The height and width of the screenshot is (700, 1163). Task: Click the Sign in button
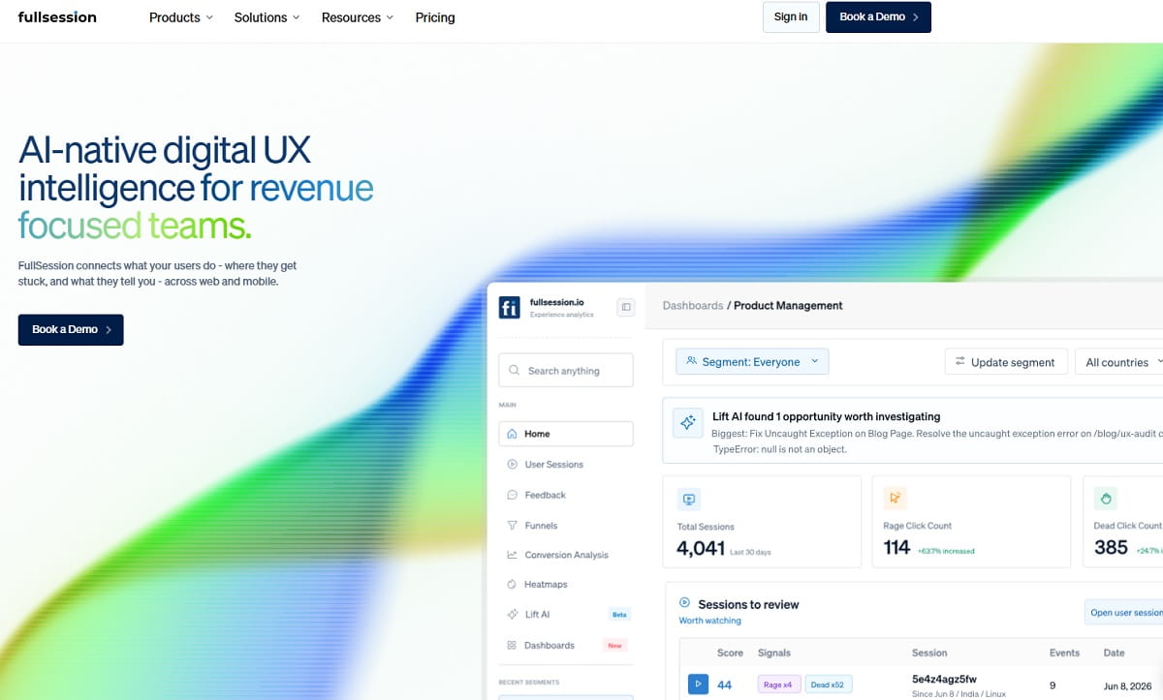coord(791,16)
